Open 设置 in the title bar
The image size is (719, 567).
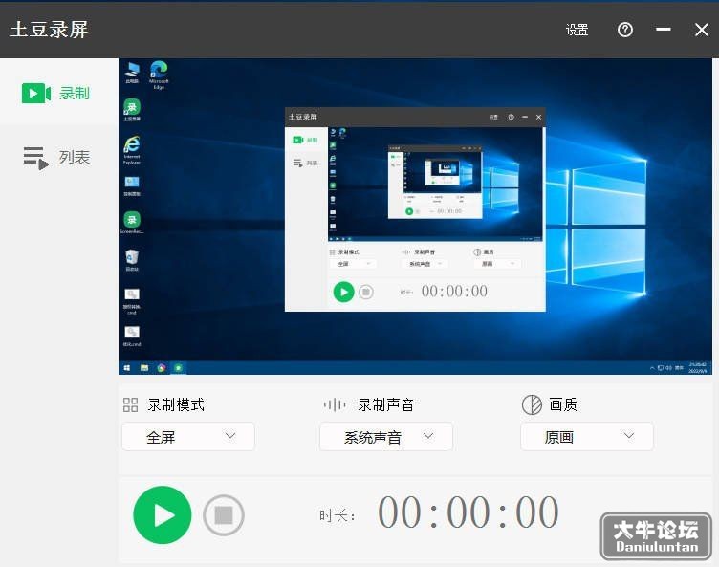pos(577,30)
